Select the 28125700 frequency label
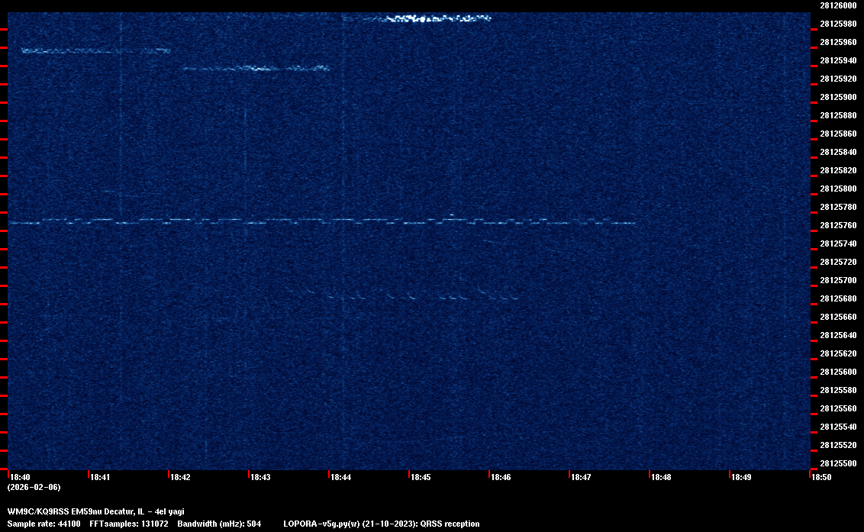Screen dimensions: 864x532 837,280
